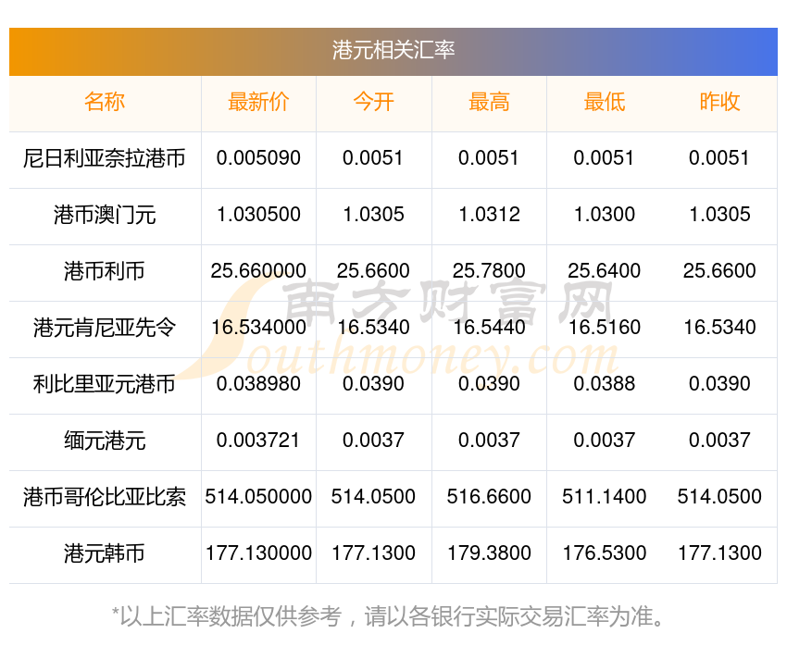Screen dimensions: 787x646
Task: Select the 缅元港元 currency pair
Action: coord(105,441)
